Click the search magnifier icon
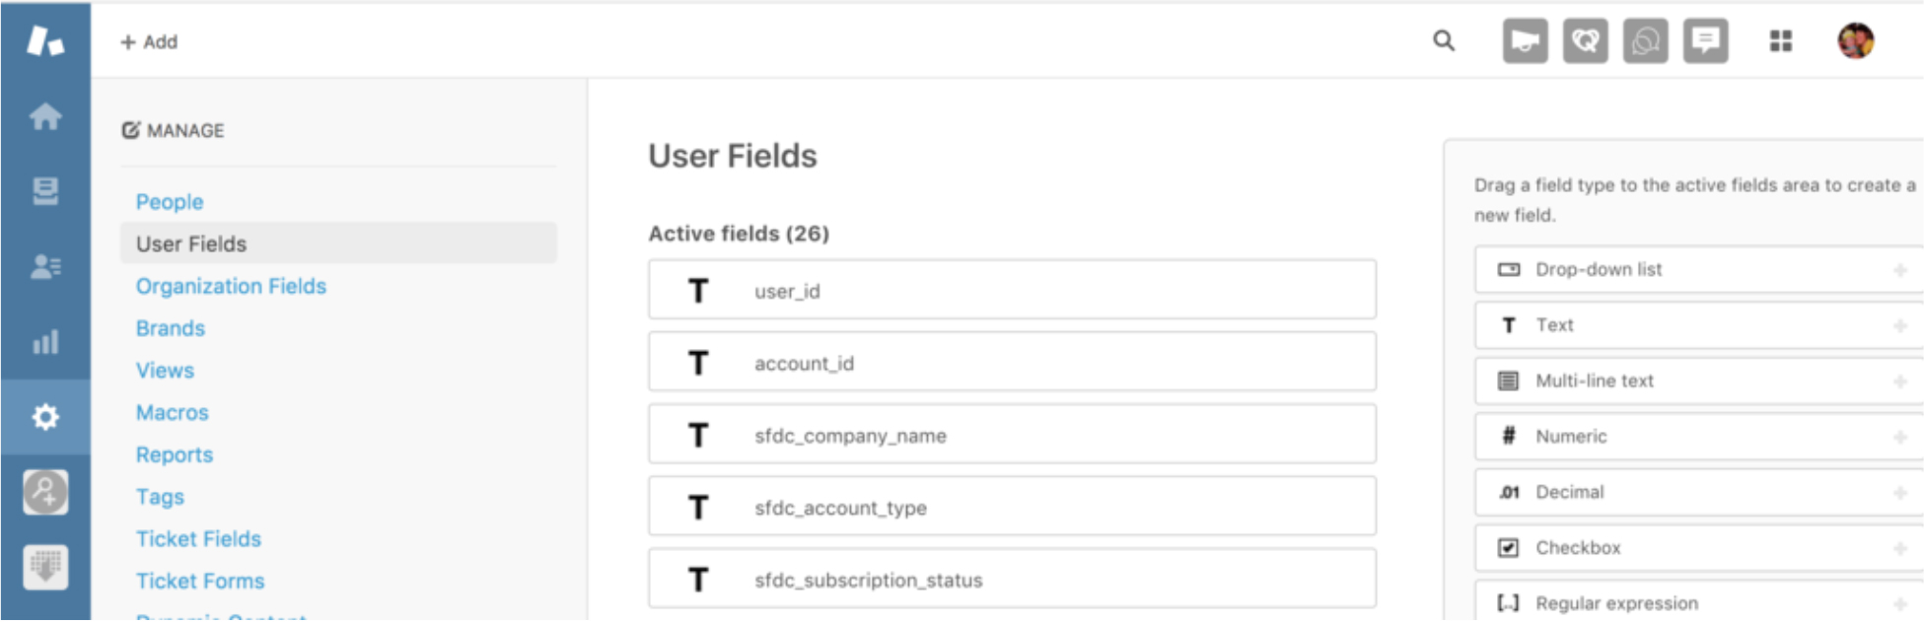This screenshot has width=1924, height=622. pyautogui.click(x=1444, y=40)
